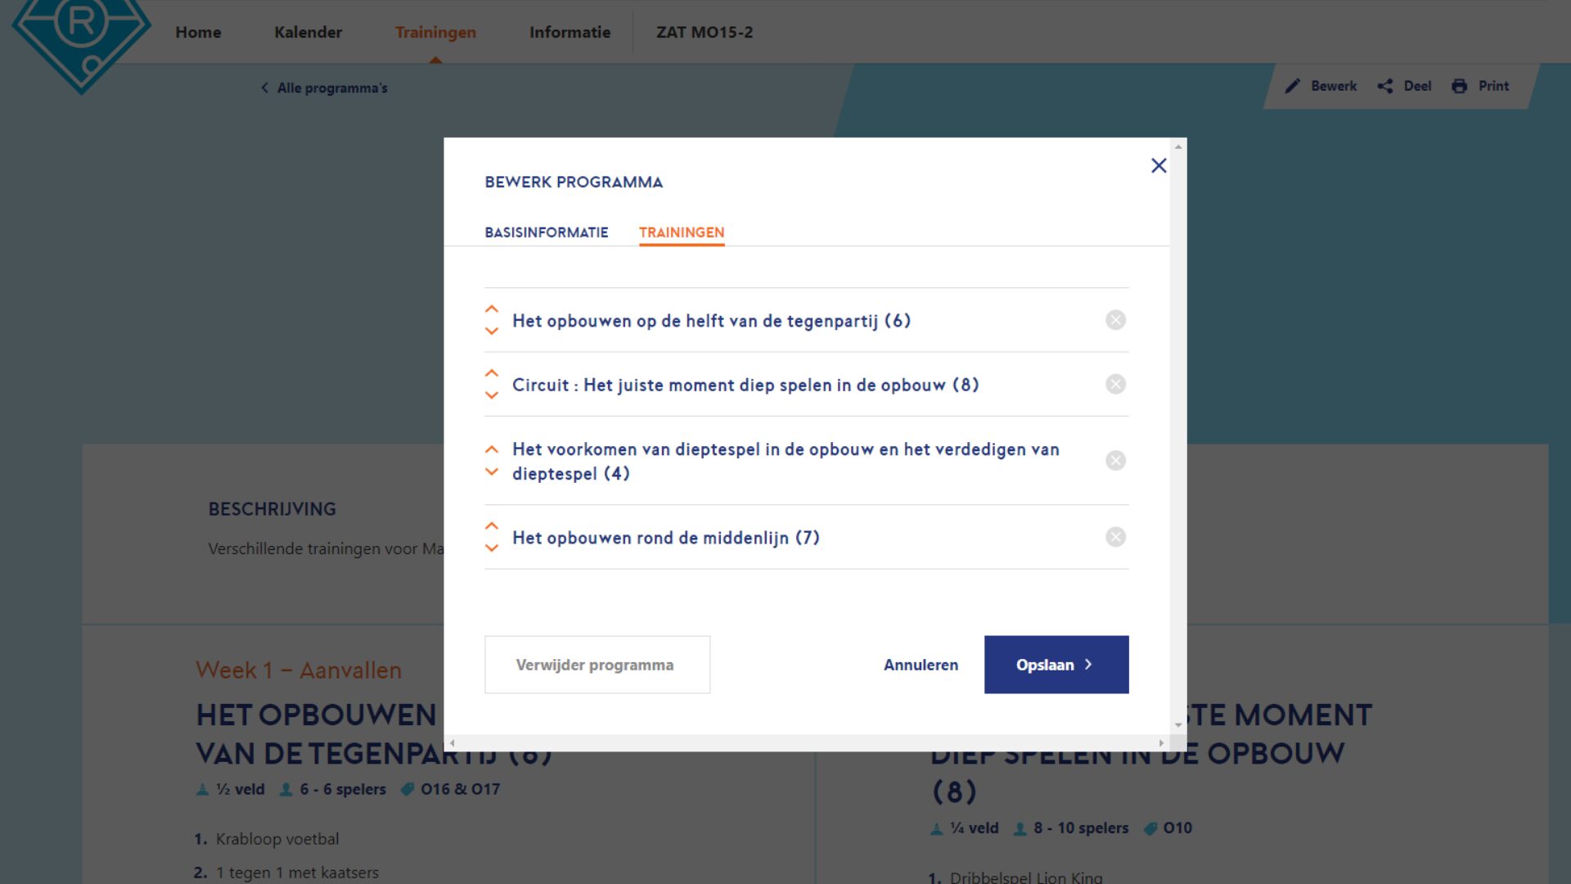This screenshot has height=884, width=1571.
Task: Move 'Het opbouwen rond de middenlijn' up
Action: tap(491, 525)
